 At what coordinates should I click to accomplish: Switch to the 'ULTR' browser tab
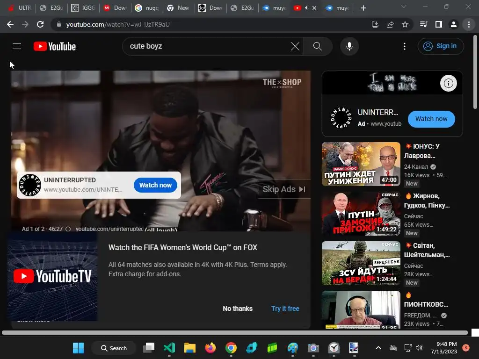coord(20,8)
